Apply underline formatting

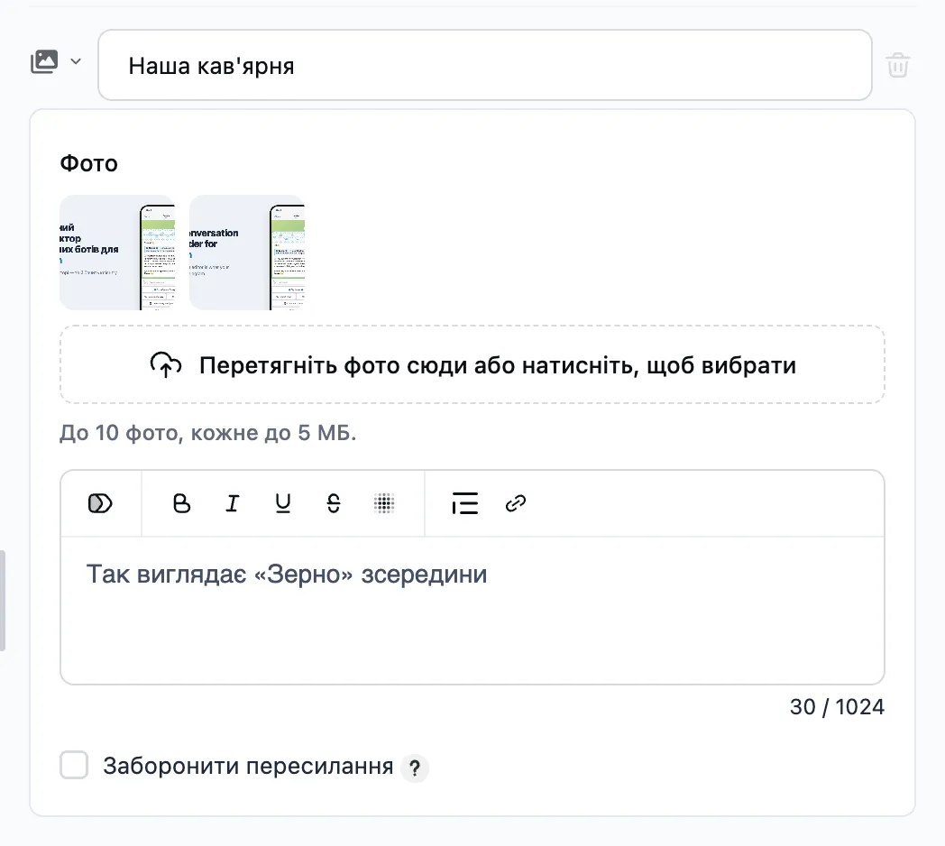[x=282, y=503]
